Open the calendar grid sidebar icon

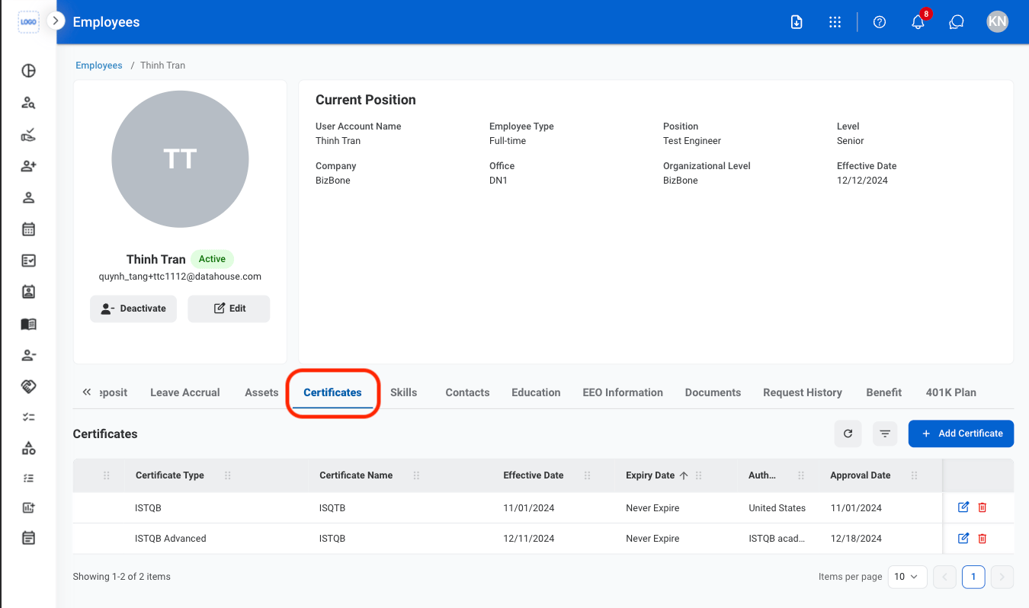click(x=28, y=229)
